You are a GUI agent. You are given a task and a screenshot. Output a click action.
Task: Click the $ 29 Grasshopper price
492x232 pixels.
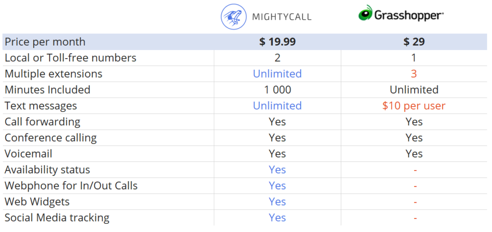pos(414,42)
